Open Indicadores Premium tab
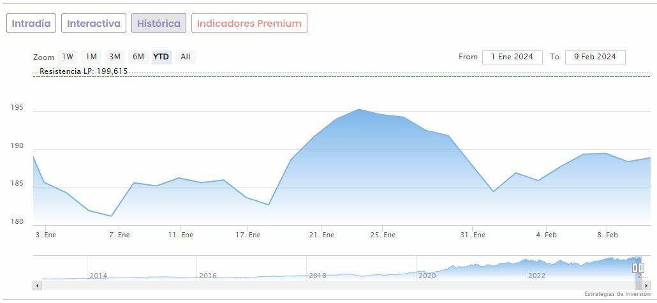The height and width of the screenshot is (303, 657). [x=249, y=24]
